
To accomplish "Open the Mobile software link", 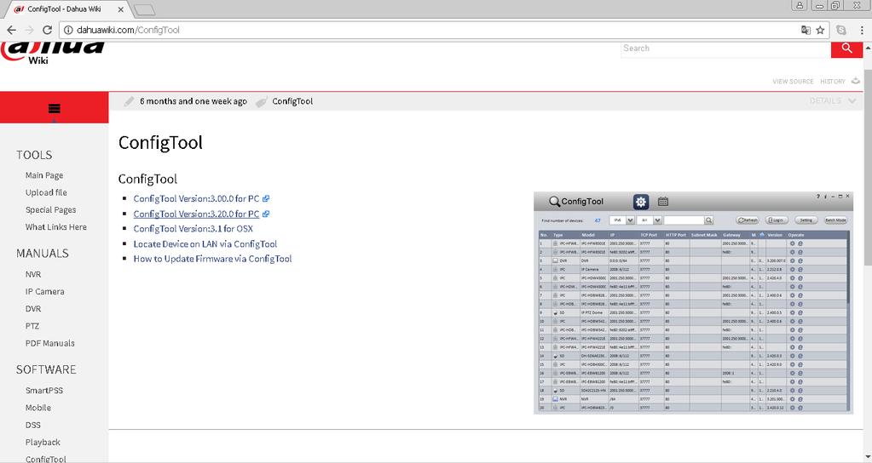I will 38,408.
